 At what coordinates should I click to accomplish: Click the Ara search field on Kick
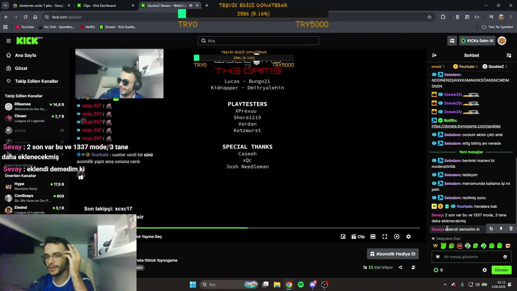click(258, 41)
